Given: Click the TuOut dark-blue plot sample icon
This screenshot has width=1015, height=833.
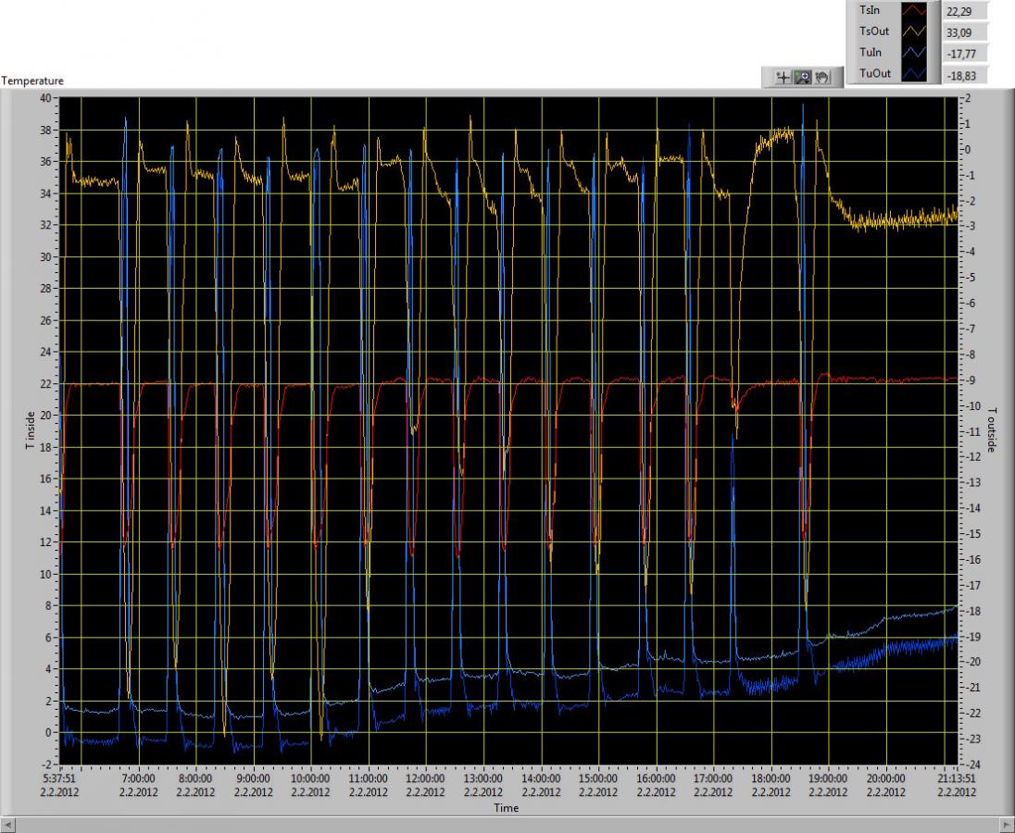Looking at the screenshot, I should (x=915, y=74).
